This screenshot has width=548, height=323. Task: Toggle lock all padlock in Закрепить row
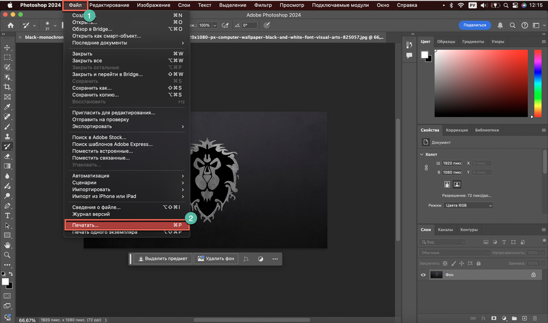coord(478,264)
